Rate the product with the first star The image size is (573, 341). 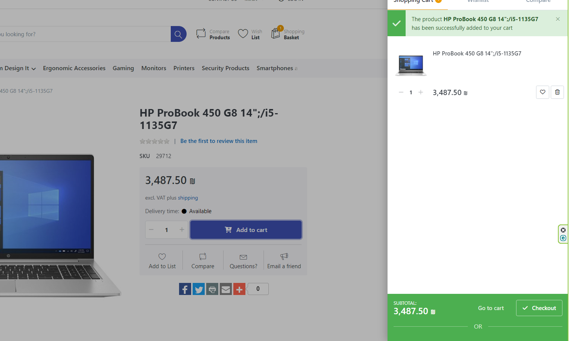[142, 141]
